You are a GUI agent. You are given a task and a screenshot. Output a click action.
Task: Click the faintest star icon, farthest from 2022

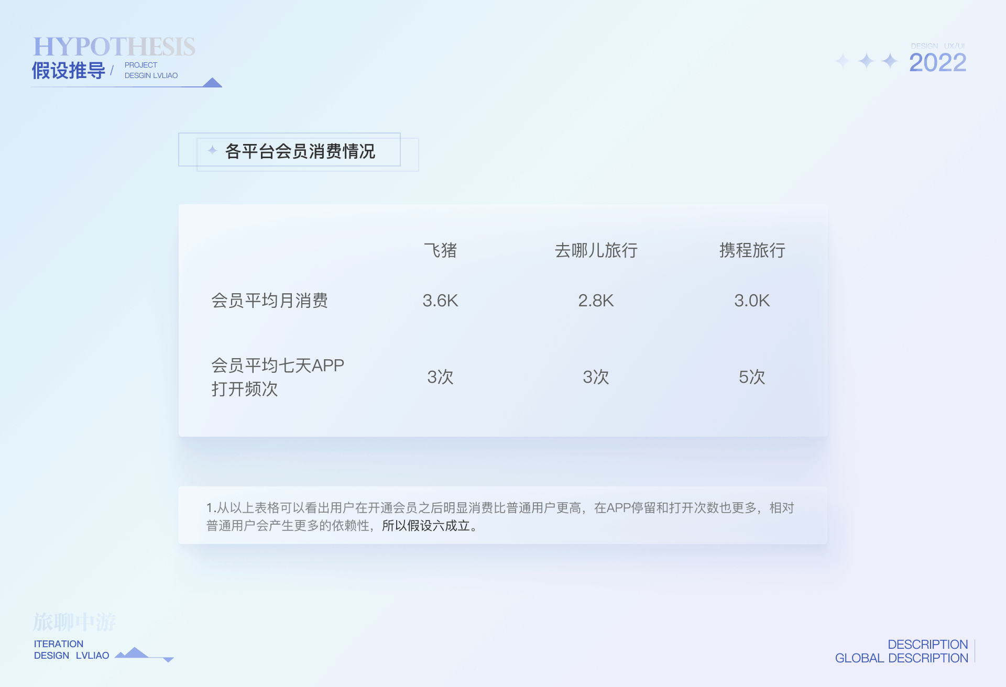pyautogui.click(x=843, y=61)
